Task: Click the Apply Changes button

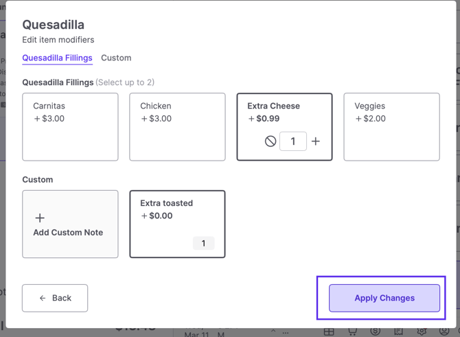Action: tap(384, 299)
